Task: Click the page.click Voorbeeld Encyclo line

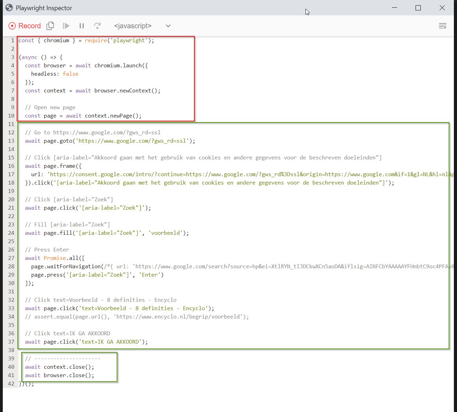Action: (119, 308)
